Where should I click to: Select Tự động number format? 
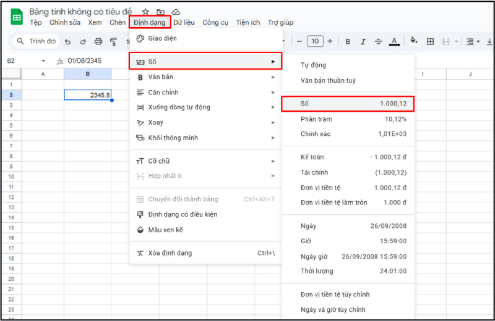tap(348, 65)
